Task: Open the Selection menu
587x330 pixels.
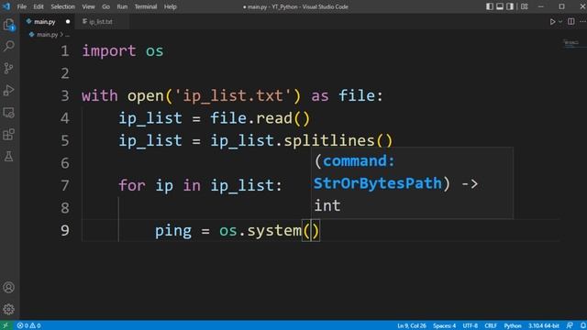Action: [62, 6]
